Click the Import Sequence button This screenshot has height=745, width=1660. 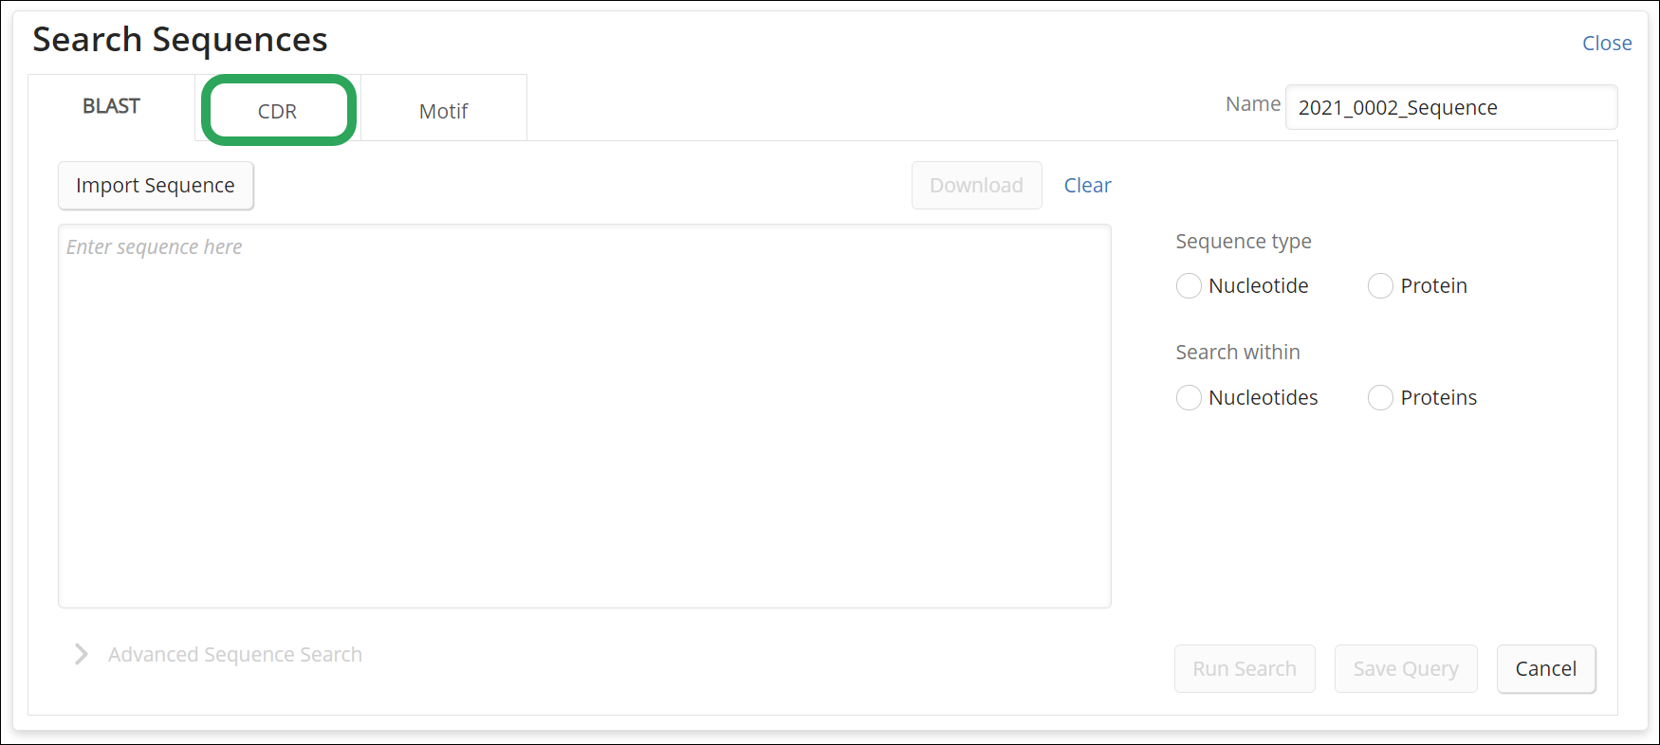click(156, 186)
